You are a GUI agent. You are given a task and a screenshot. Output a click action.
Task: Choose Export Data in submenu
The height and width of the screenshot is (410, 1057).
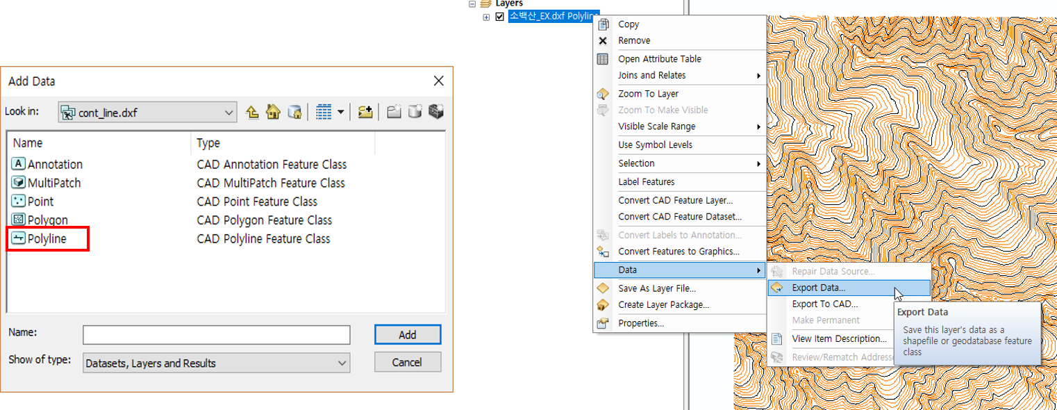pos(849,288)
